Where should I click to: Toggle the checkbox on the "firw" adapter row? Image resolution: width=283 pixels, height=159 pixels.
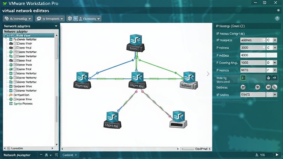coord(15,99)
